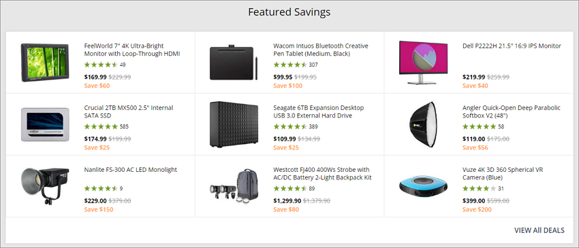Open the Angler Parabolic Softbox image

pyautogui.click(x=423, y=124)
